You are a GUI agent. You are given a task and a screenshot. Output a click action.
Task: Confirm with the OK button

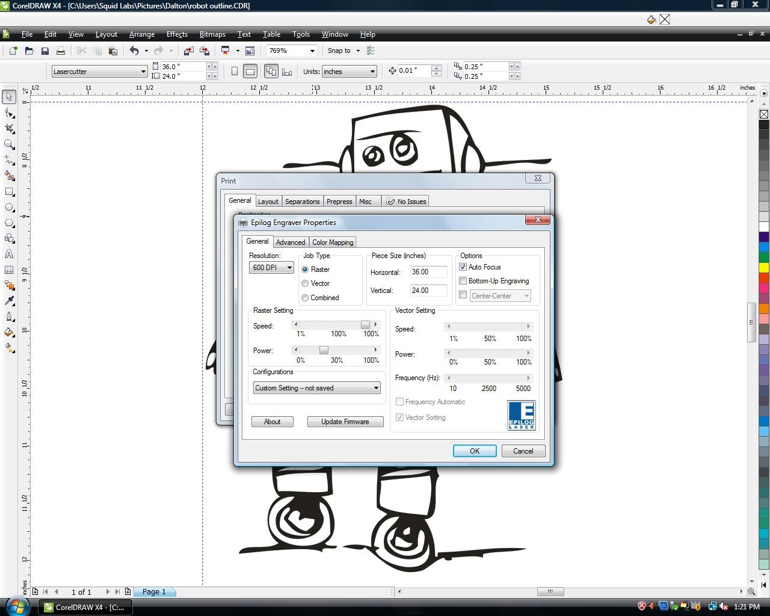[x=475, y=451]
